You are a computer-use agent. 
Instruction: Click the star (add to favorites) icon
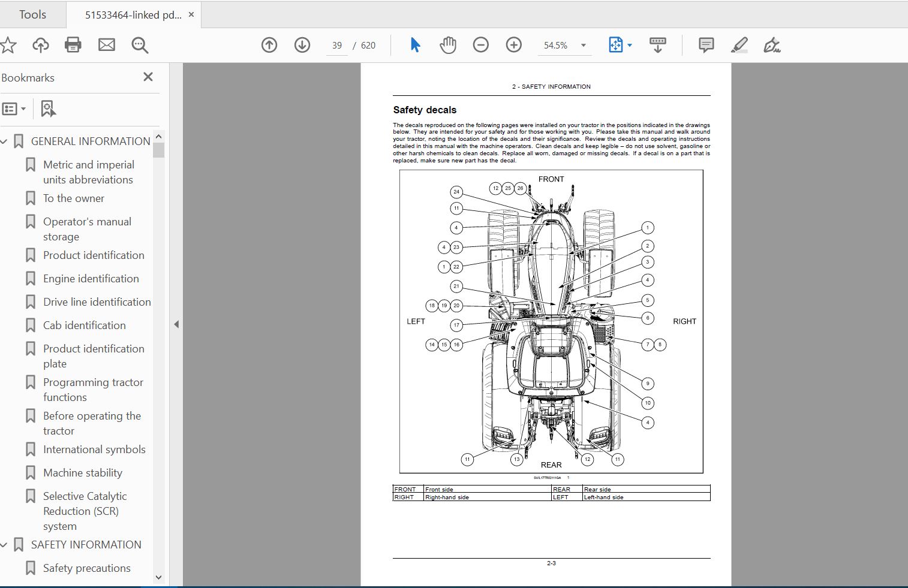(8, 45)
